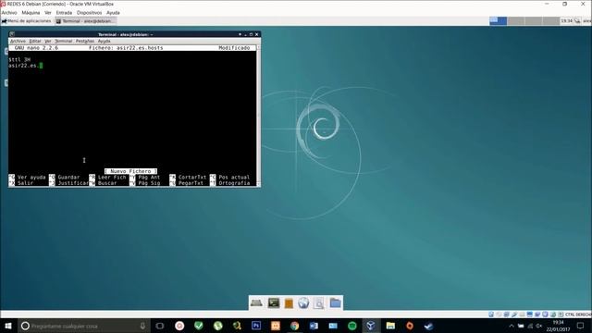This screenshot has width=592, height=333.
Task: Open Terminal window Ver menu
Action: pyautogui.click(x=47, y=41)
